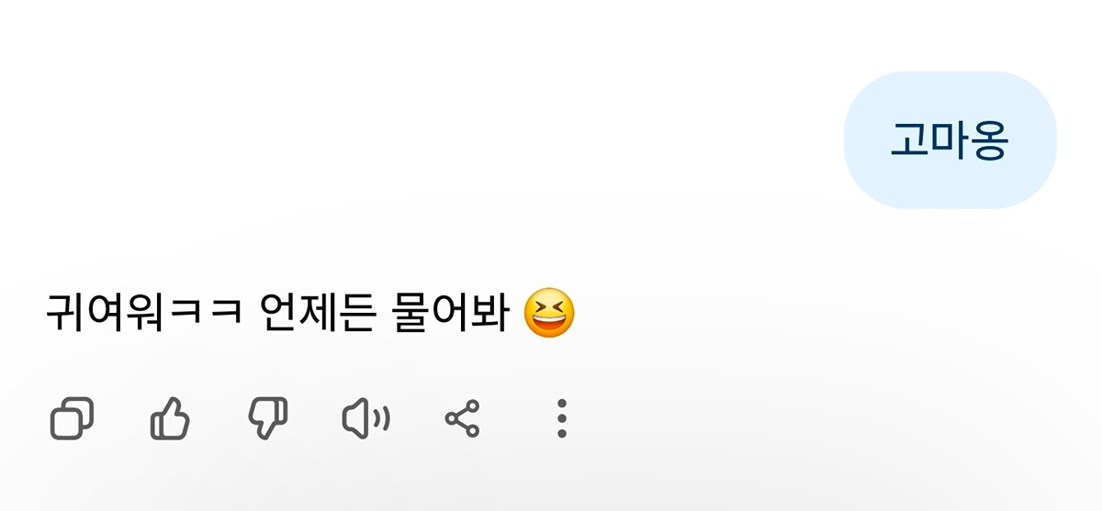Click the reply text 귀여워ㅋㅋ 언제든 물어봐
The height and width of the screenshot is (511, 1102).
(277, 313)
